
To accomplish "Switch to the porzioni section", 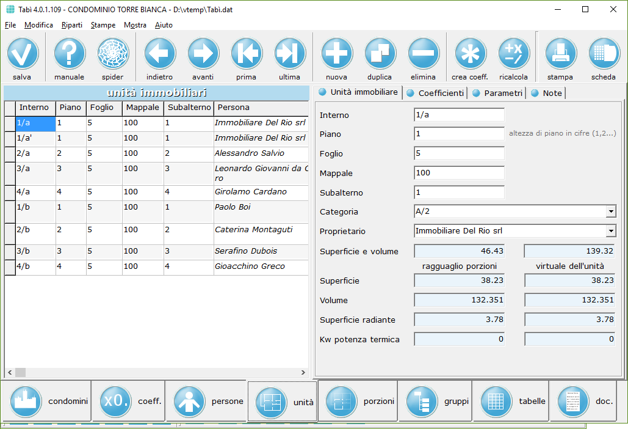I will (358, 402).
